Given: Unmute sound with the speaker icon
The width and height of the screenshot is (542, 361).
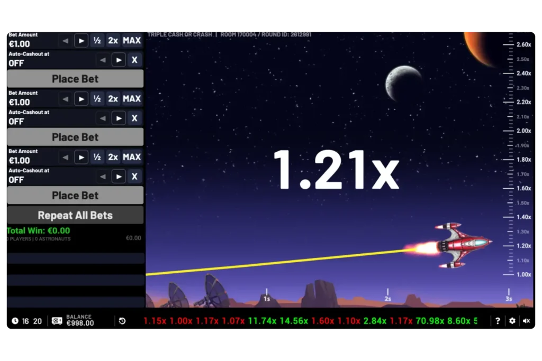Looking at the screenshot, I should pos(526,321).
